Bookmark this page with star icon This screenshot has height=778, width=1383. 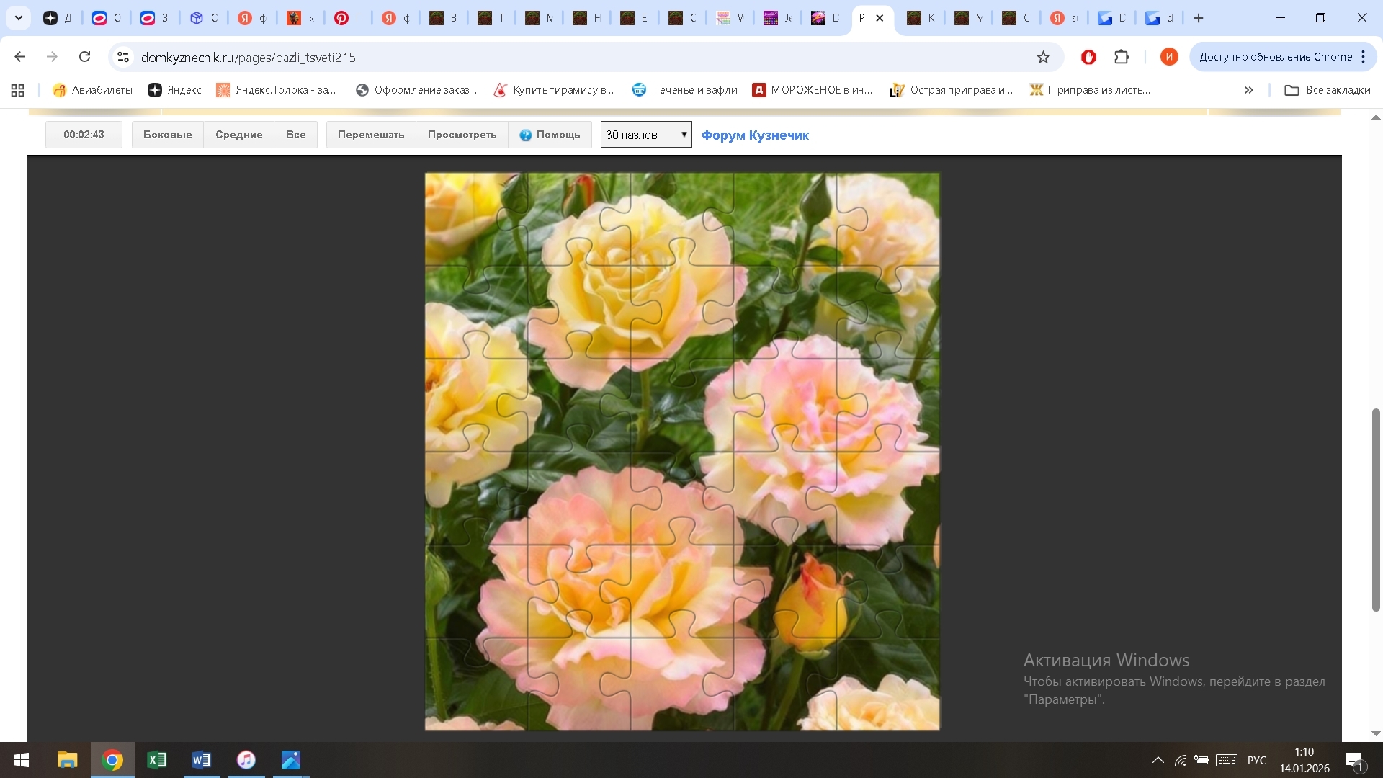1042,57
